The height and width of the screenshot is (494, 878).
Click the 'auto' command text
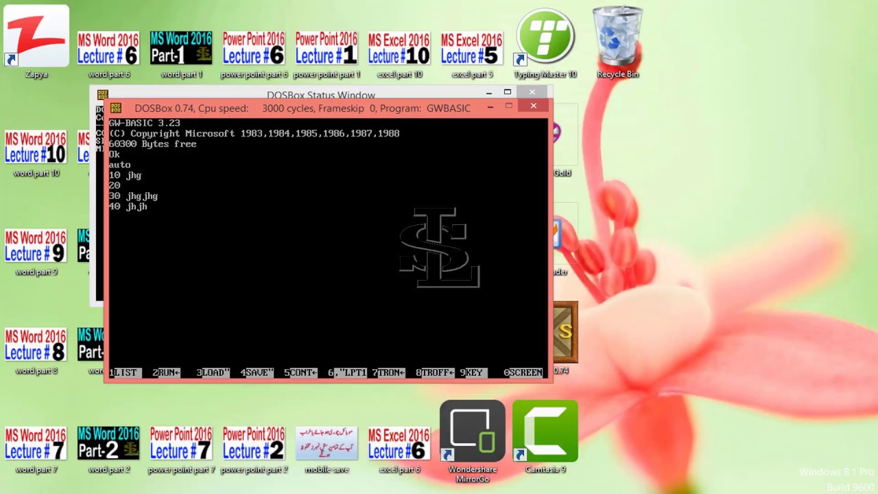(119, 165)
